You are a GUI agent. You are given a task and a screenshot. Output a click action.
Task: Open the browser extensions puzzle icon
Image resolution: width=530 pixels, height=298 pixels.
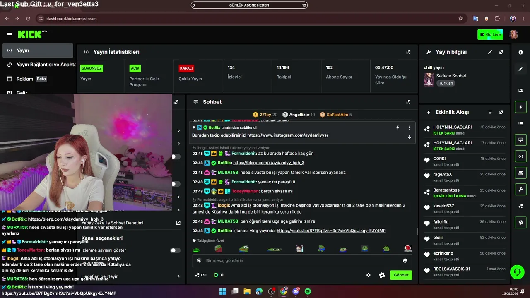point(497,19)
